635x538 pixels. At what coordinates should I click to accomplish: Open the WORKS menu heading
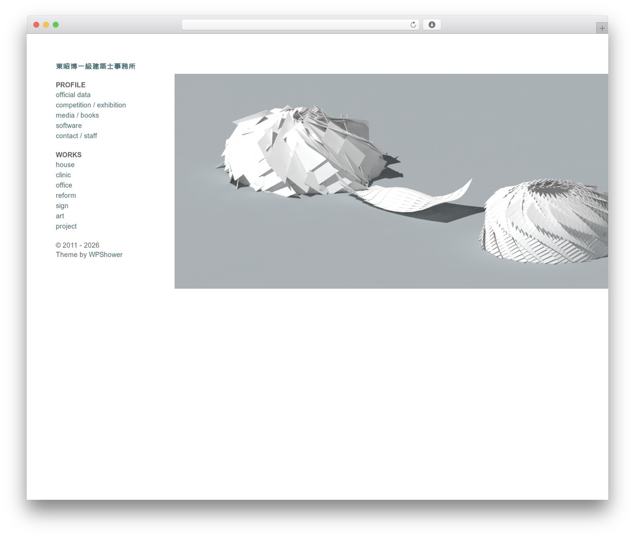click(68, 155)
